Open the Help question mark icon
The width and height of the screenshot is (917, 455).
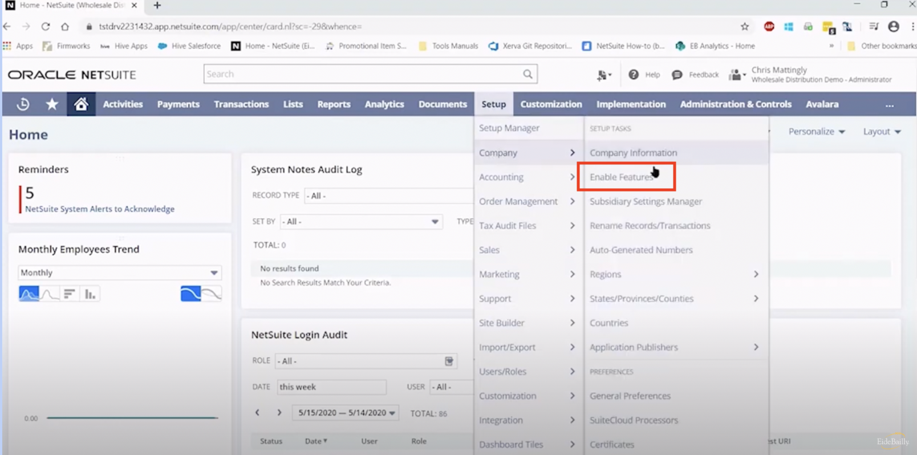pos(634,75)
